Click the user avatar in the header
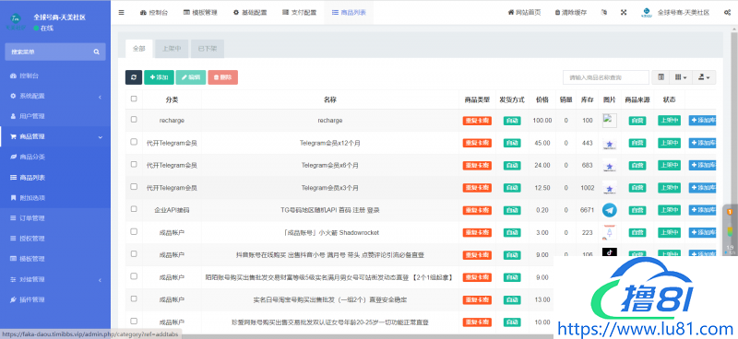 point(647,13)
